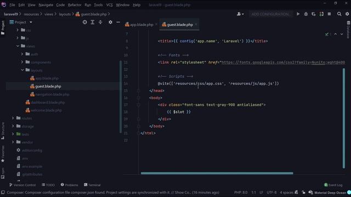Jump to previous highlighted error arrow

tap(335, 34)
